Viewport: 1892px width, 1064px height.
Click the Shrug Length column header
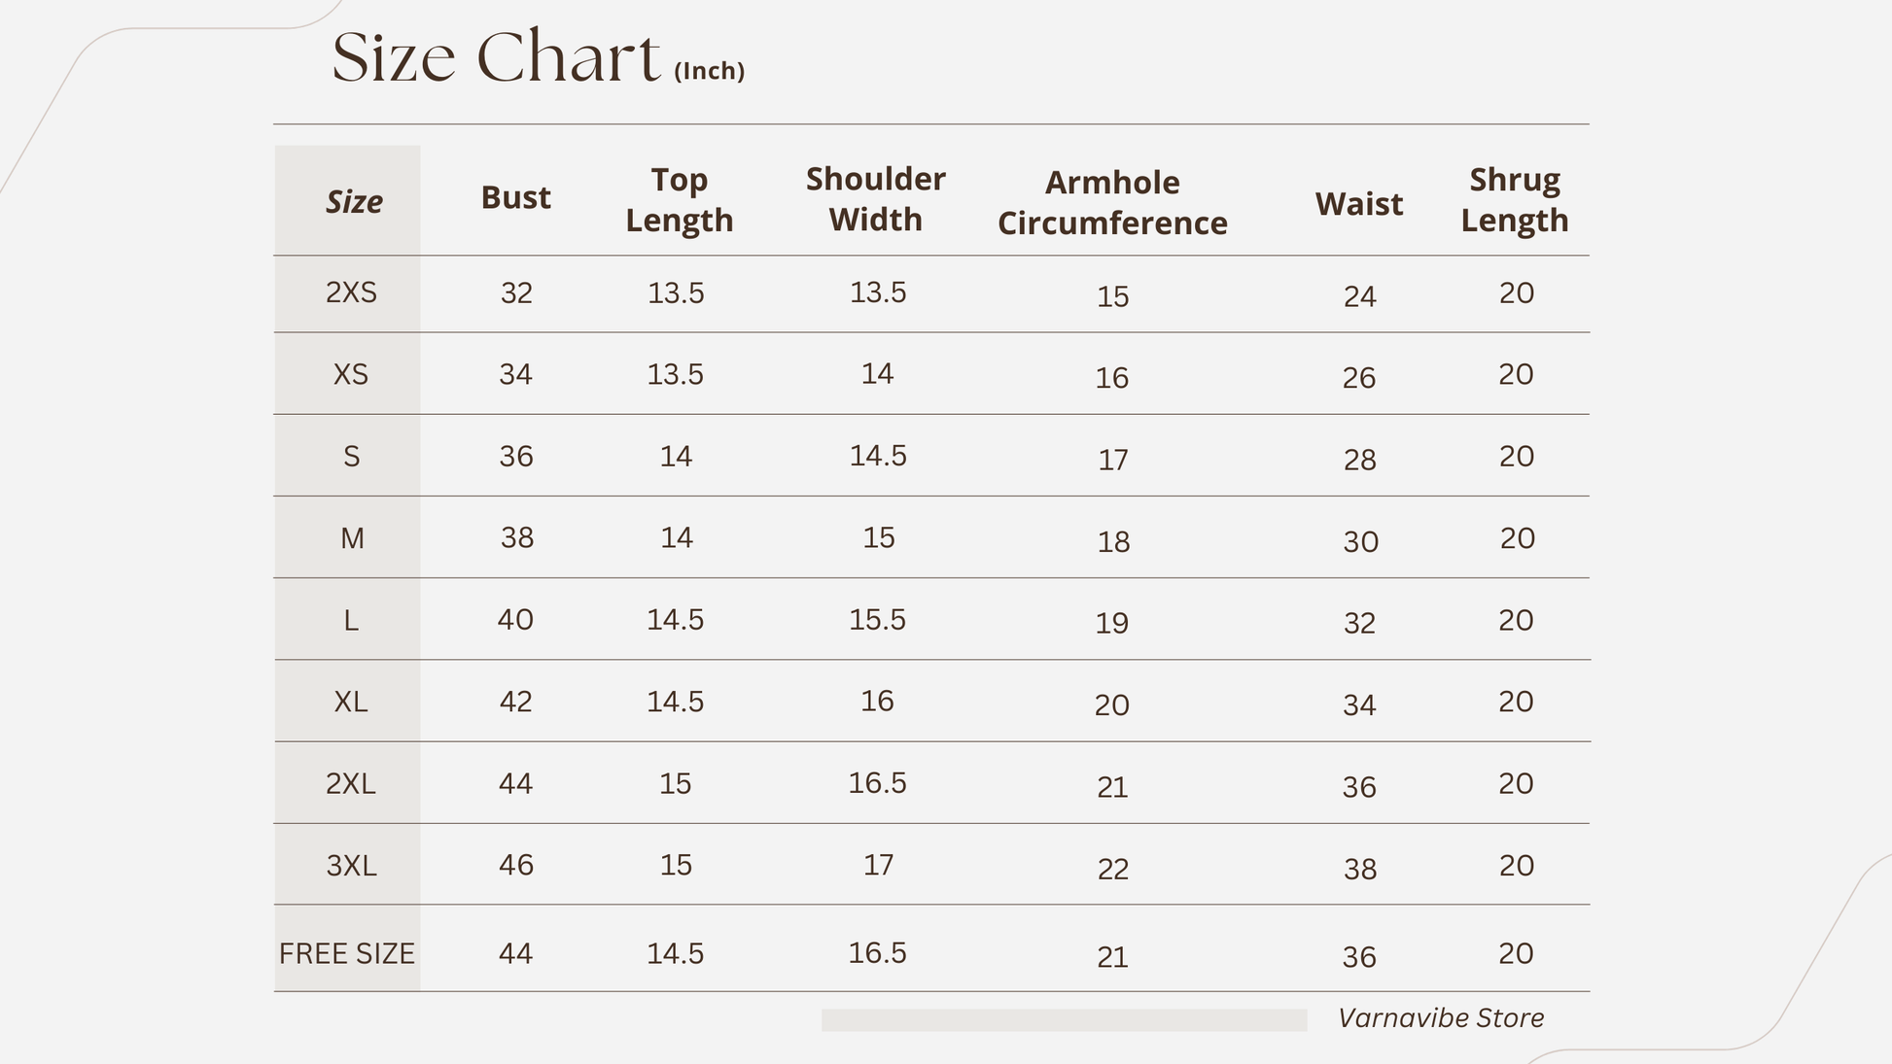coord(1515,200)
